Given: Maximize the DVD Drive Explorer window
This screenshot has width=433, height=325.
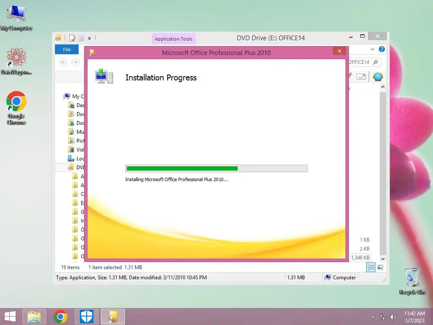Looking at the screenshot, I should click(362, 36).
